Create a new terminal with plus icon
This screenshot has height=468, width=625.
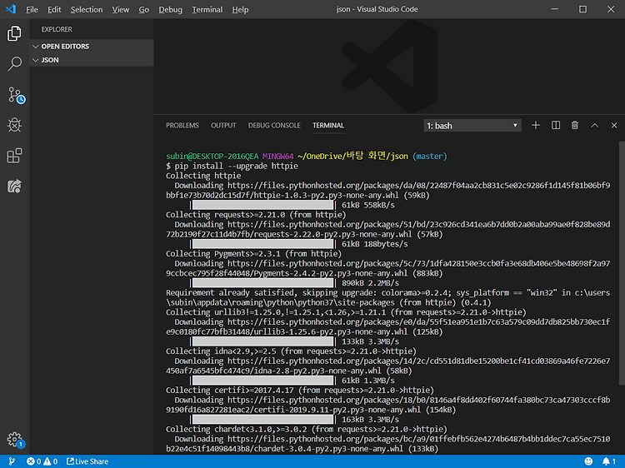(536, 126)
